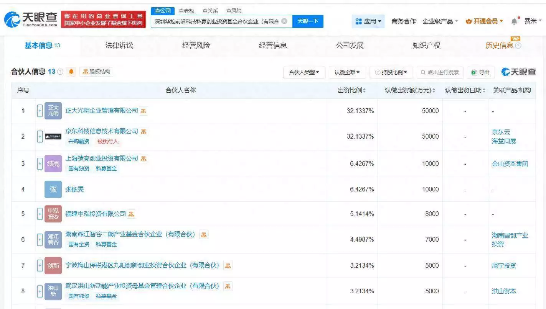Open the 京东云 related product link
The image size is (546, 309).
(x=501, y=132)
